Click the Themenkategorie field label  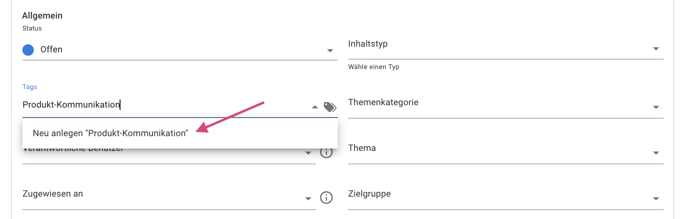[x=383, y=102]
